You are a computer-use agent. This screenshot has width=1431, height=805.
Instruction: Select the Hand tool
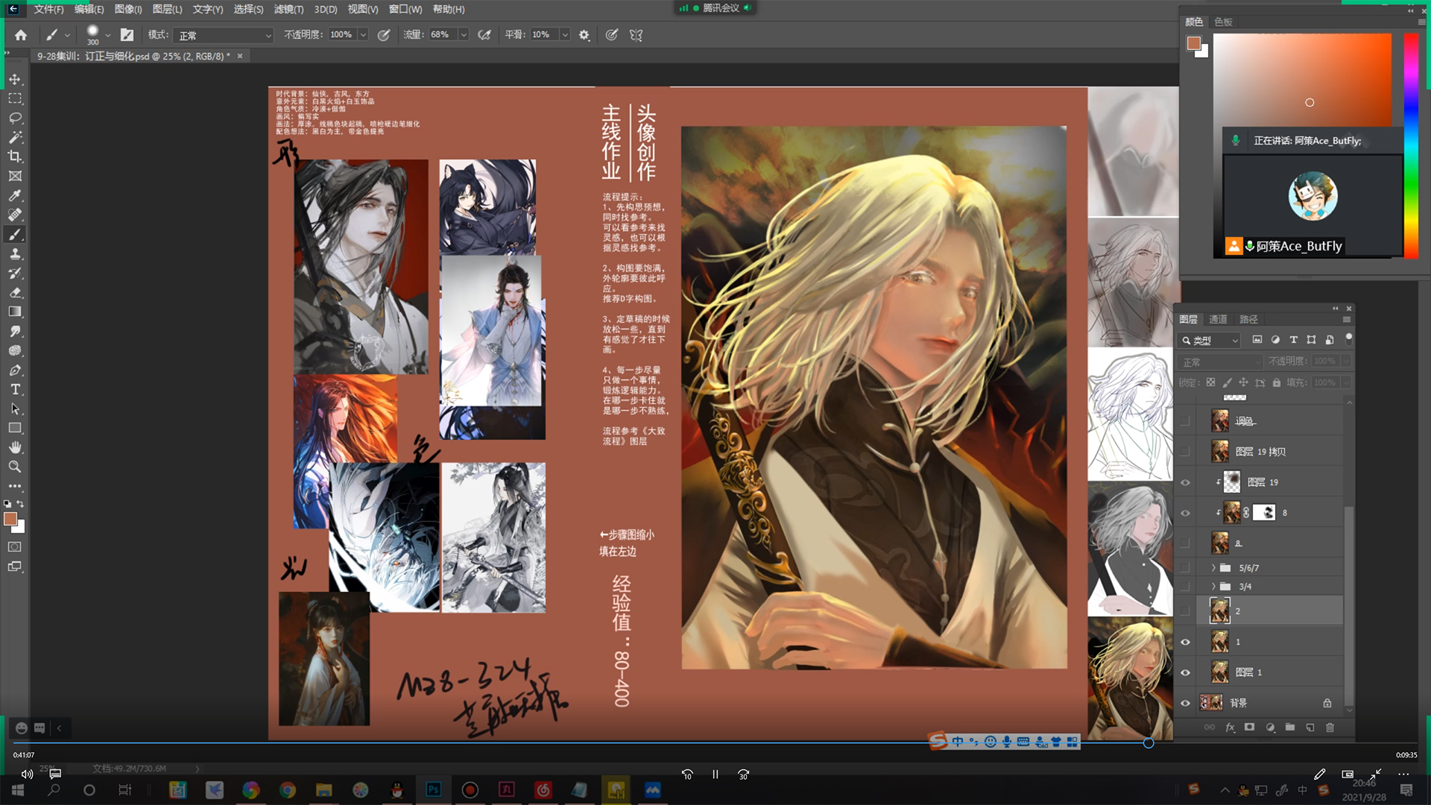click(x=15, y=447)
